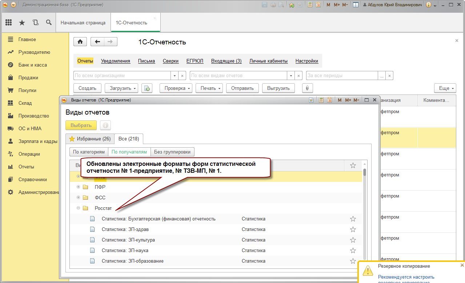Toggle favorite star for ЗП-наука report
465x283 pixels.
(x=353, y=251)
